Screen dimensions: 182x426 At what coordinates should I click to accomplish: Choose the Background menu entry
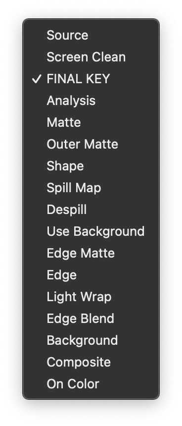[91, 340]
